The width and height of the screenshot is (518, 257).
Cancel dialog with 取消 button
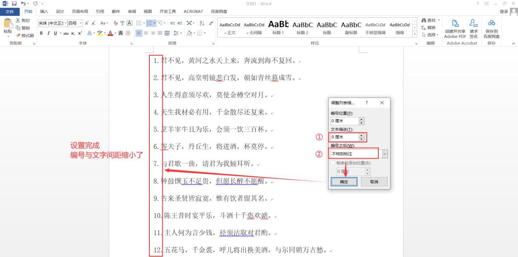(374, 182)
